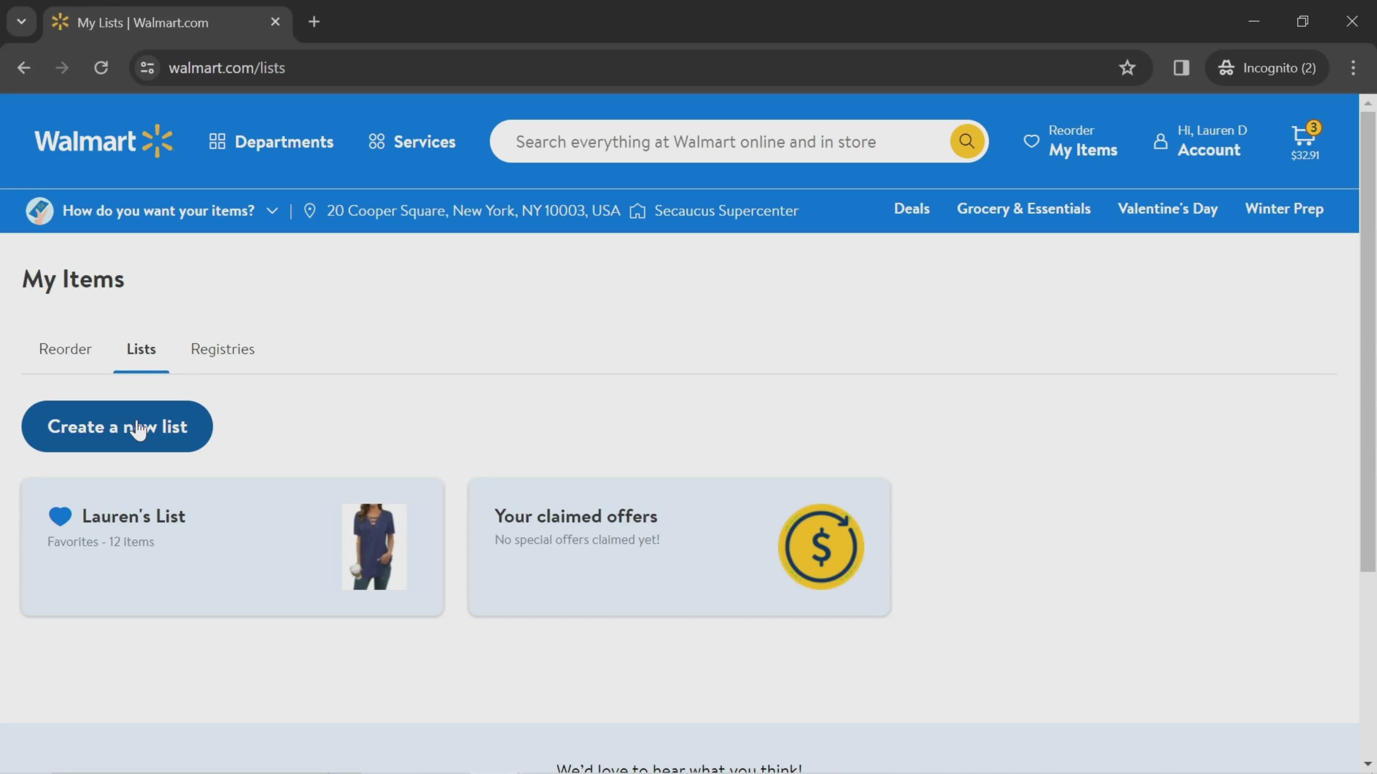The image size is (1377, 774).
Task: Select the My Lists | Walmart.com tab
Action: pyautogui.click(x=167, y=22)
